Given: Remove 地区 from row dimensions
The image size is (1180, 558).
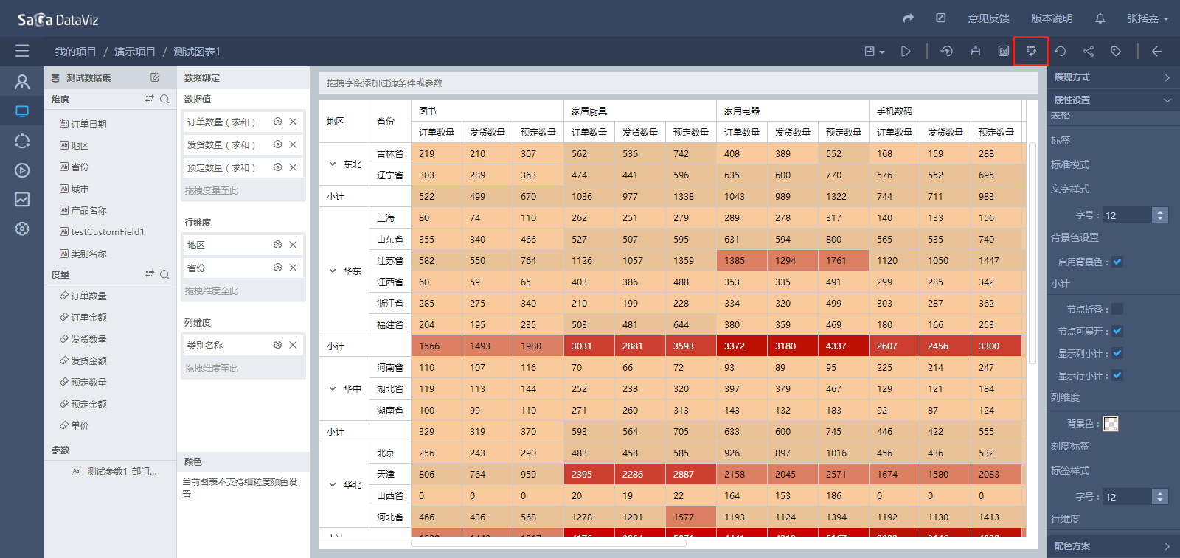Looking at the screenshot, I should click(293, 245).
